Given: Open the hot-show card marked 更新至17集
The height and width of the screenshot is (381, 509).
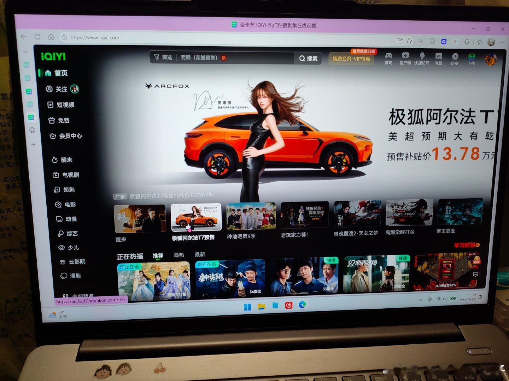Looking at the screenshot, I should pos(154,281).
